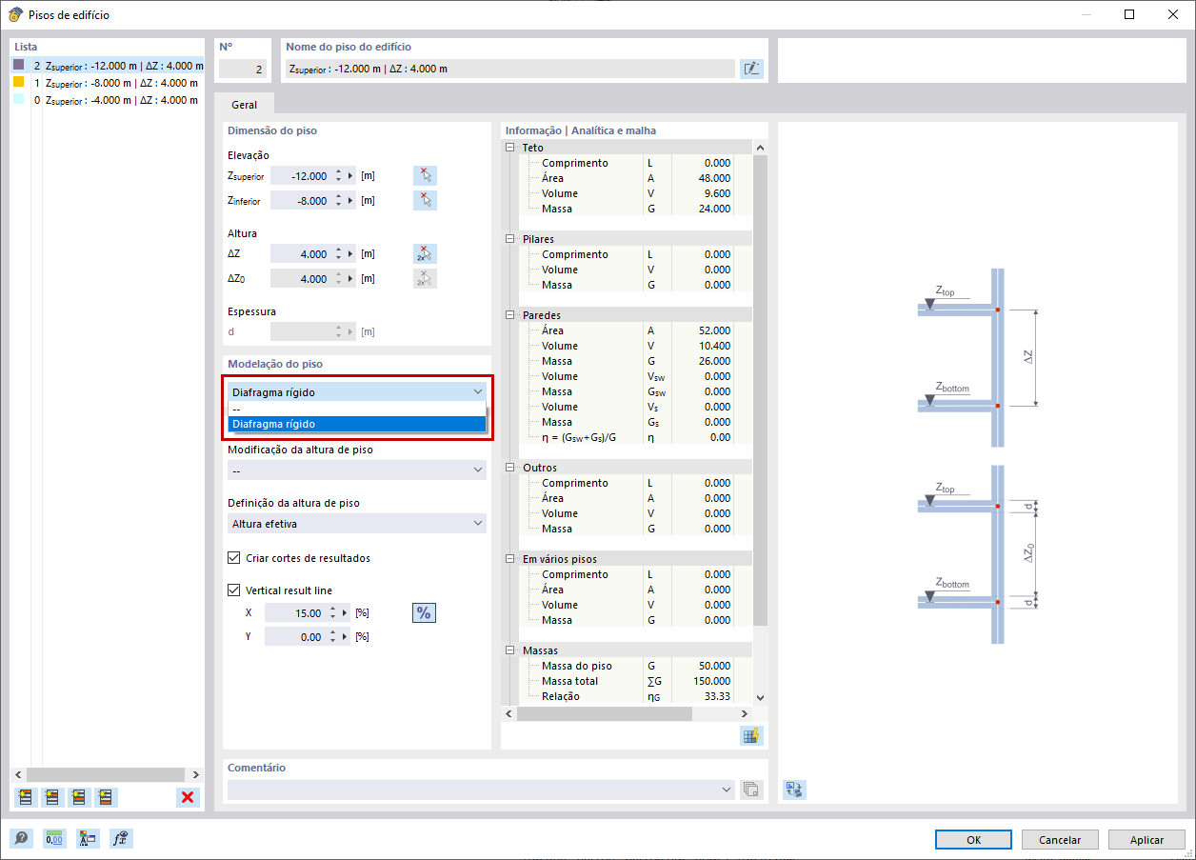
Task: Select floor 1 in the list
Action: coord(108,83)
